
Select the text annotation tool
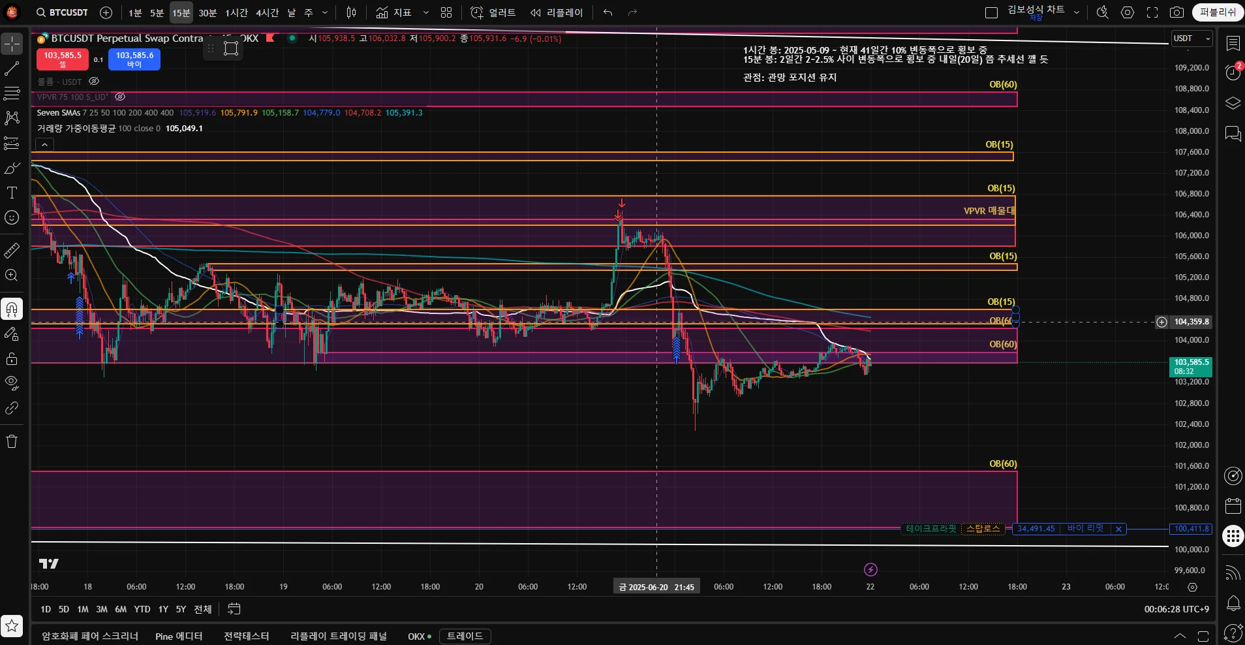[12, 193]
